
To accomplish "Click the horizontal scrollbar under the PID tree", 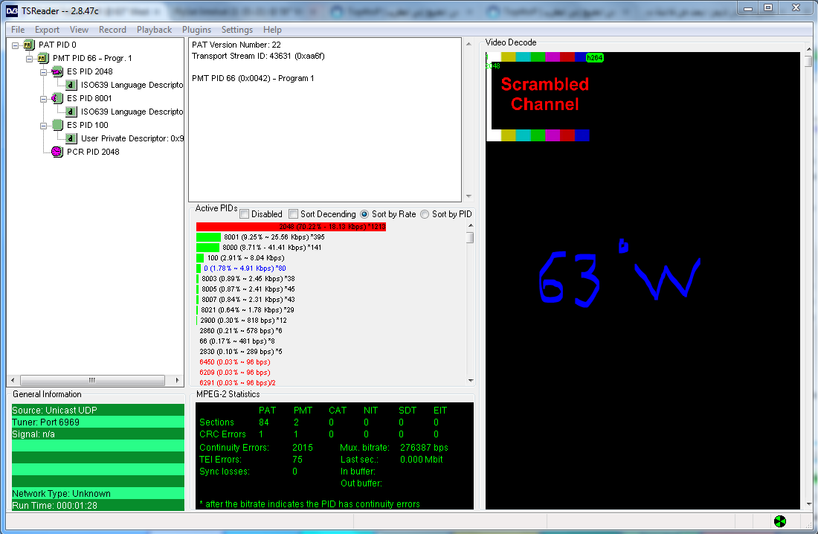I will (x=95, y=380).
